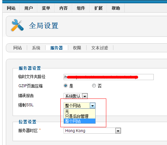The image size is (167, 145).
Task: Switch to the 系统 tab
Action: pyautogui.click(x=36, y=48)
